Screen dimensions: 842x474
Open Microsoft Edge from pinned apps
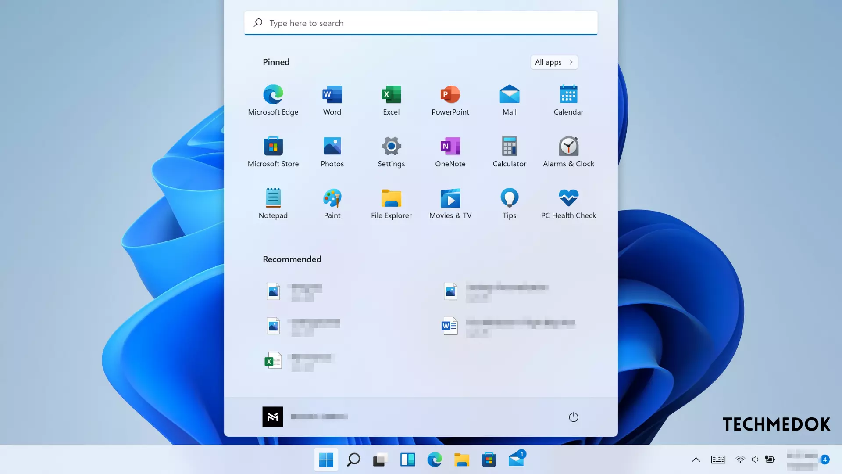(273, 100)
